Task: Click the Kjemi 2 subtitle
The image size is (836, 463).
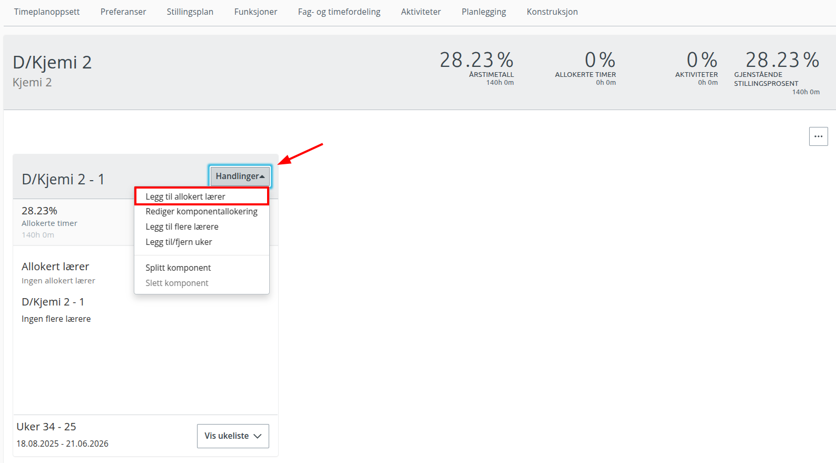Action: point(32,82)
